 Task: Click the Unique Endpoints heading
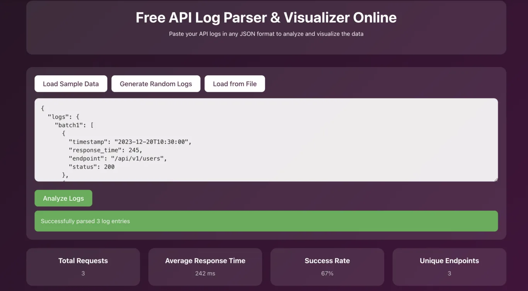(x=450, y=261)
